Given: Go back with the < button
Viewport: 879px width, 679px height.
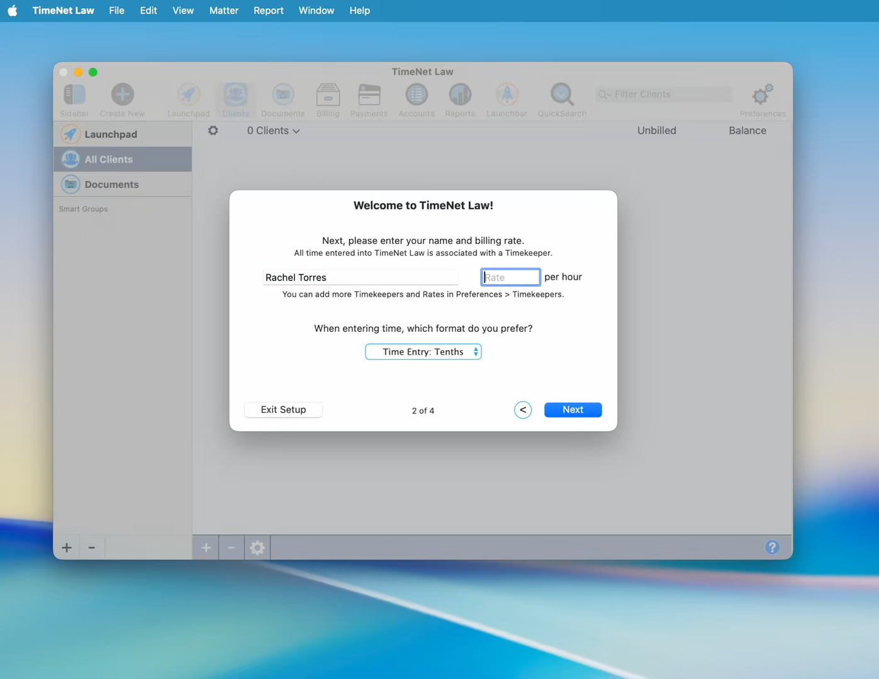Looking at the screenshot, I should (523, 410).
